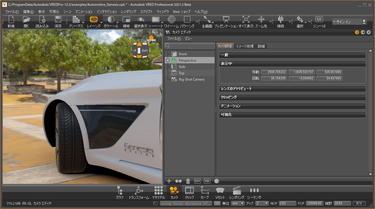The width and height of the screenshot is (375, 209).
Task: Open the マテリアル editor module
Action: point(158,193)
